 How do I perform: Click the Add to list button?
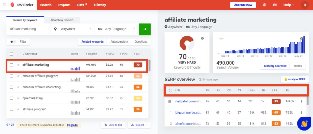[113, 125]
